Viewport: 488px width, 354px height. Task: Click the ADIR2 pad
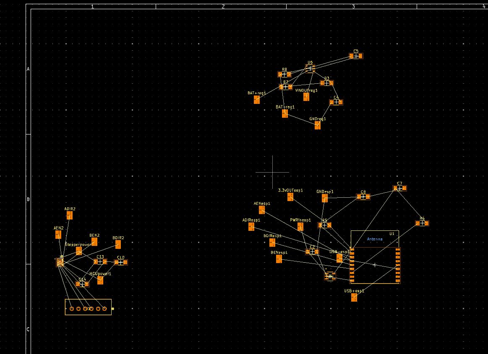[69, 215]
